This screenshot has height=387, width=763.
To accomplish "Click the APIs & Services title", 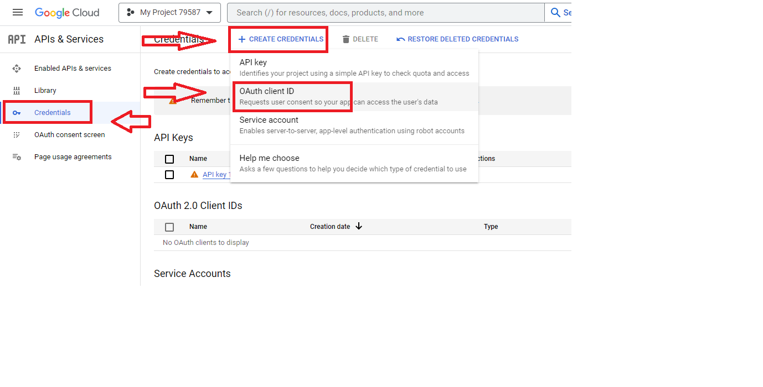I will (69, 39).
